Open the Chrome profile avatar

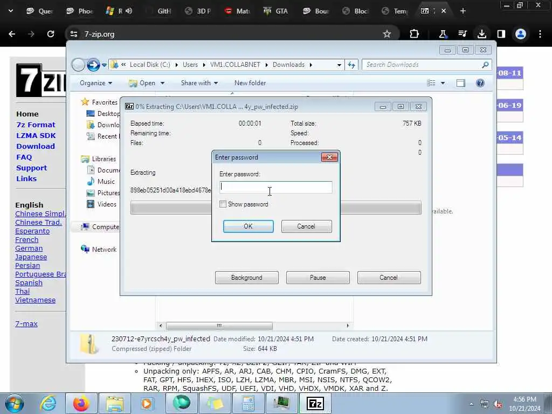pos(520,34)
